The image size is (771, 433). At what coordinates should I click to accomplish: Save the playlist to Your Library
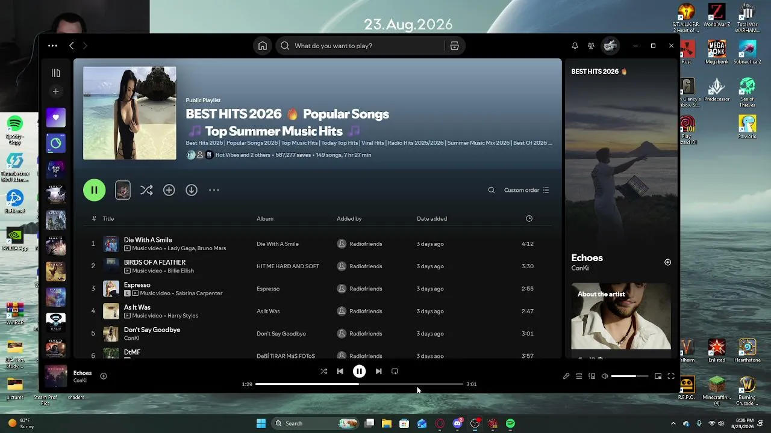click(169, 190)
